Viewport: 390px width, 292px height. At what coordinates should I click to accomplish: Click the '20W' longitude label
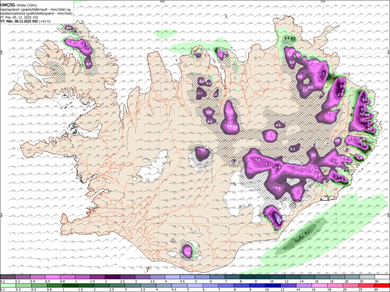click(x=162, y=2)
